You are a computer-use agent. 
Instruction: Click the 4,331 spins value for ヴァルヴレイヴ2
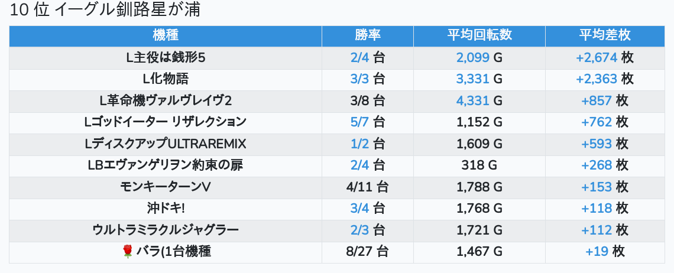(x=473, y=101)
